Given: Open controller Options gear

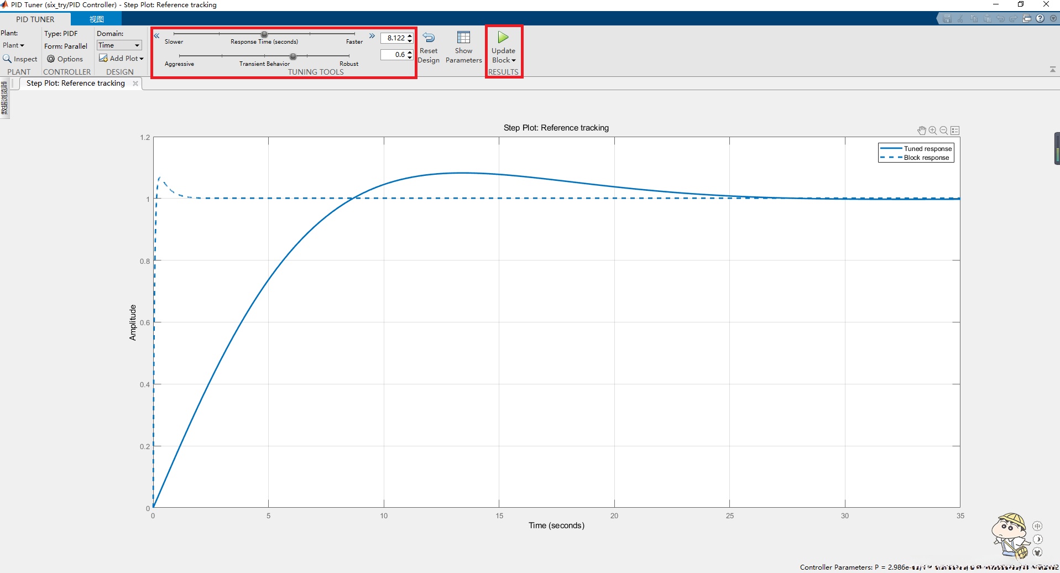Looking at the screenshot, I should click(65, 59).
